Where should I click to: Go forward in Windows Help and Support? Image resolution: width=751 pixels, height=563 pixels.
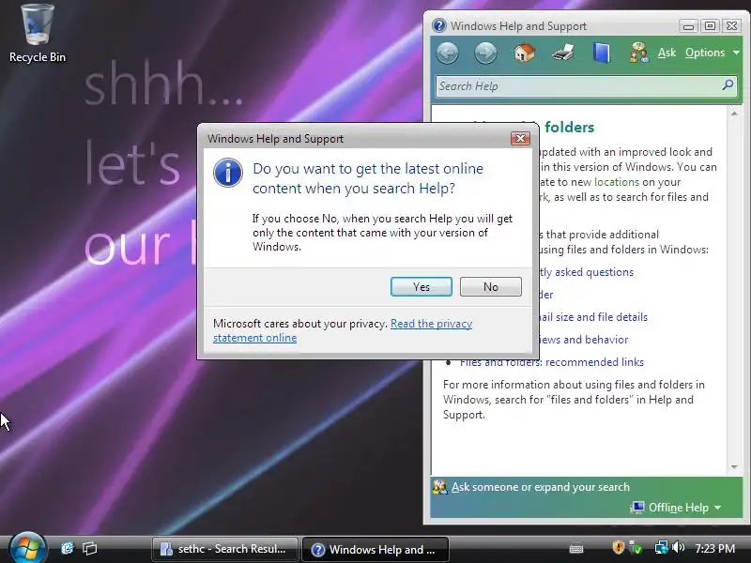coord(485,53)
